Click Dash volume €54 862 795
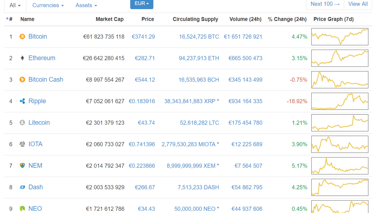This screenshot has width=378, height=213. coord(247,187)
